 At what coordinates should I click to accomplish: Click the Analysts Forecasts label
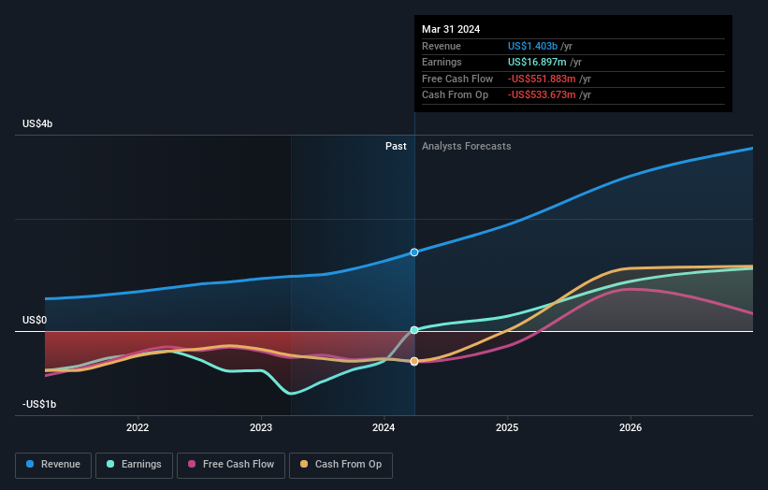click(466, 146)
